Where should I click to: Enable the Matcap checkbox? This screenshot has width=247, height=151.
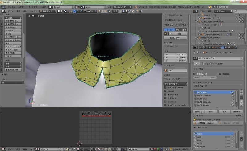point(166,91)
